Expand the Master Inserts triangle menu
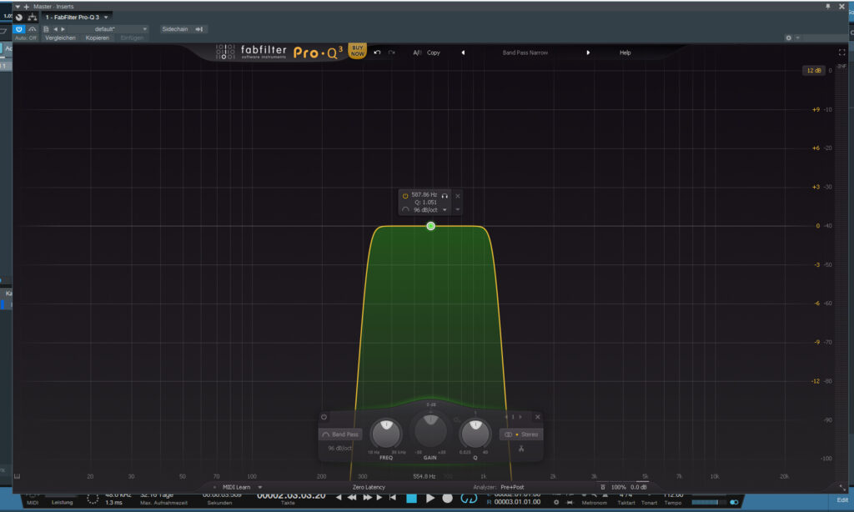This screenshot has width=854, height=512. [x=18, y=7]
